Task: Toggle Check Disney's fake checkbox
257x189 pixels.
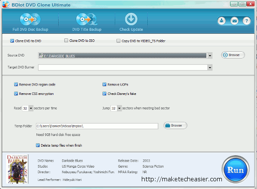Action: pos(105,94)
